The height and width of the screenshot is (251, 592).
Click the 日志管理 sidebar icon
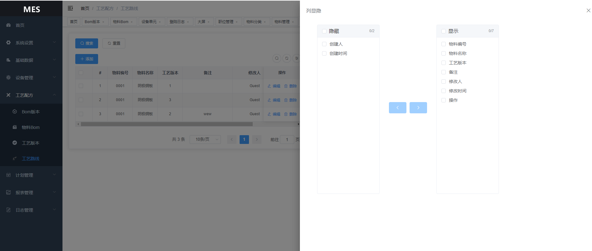pos(8,210)
